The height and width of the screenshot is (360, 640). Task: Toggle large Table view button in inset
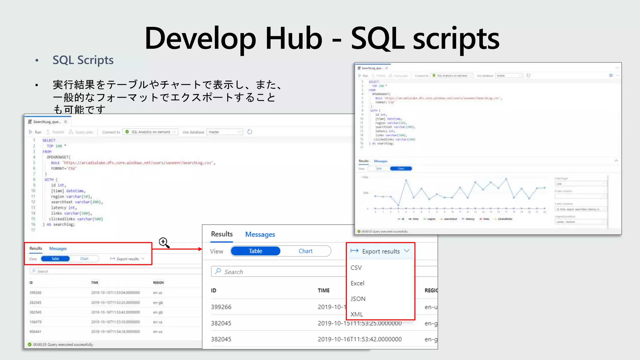pos(255,251)
